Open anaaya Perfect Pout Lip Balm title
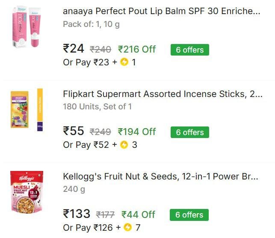Image resolution: width=275 pixels, height=238 pixels. point(161,12)
